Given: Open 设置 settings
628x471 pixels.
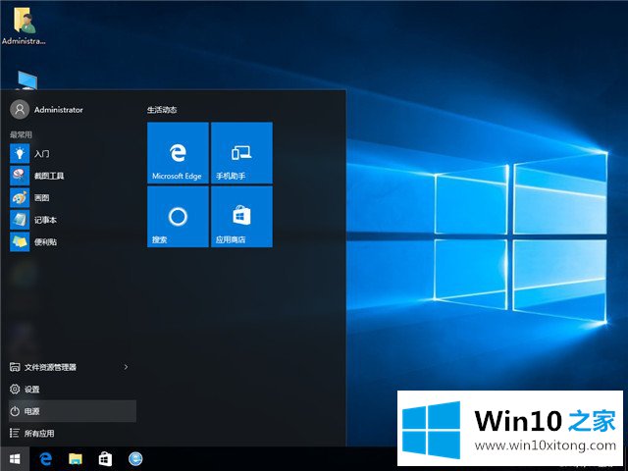Looking at the screenshot, I should point(72,390).
